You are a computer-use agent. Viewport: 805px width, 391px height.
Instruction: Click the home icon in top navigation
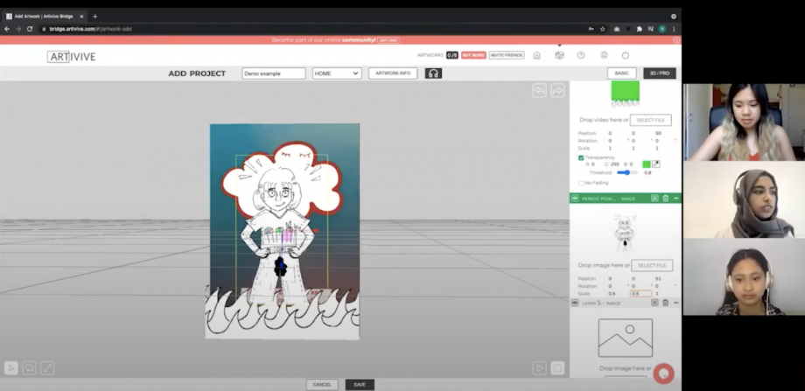536,55
